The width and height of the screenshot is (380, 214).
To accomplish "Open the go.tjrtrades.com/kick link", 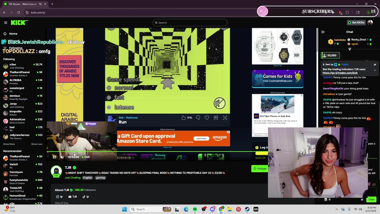I will pos(340,73).
